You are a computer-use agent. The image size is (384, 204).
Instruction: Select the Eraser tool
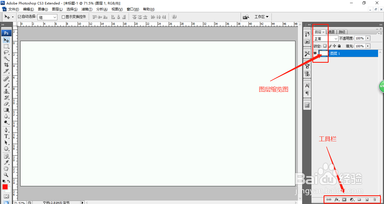(6, 104)
